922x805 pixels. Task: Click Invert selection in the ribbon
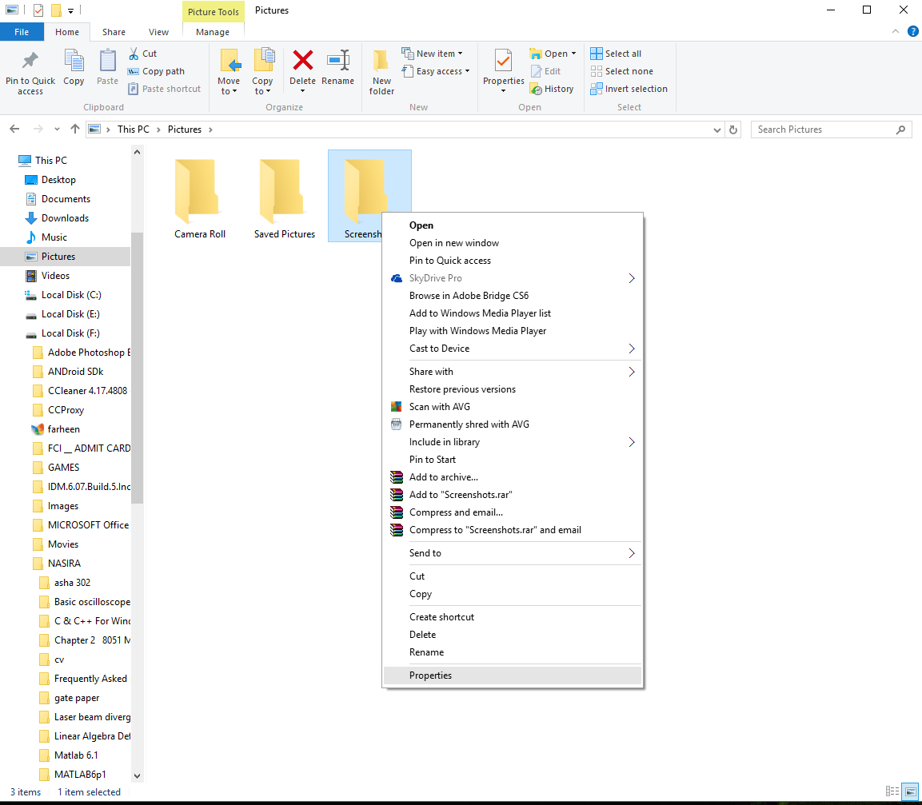tap(629, 89)
